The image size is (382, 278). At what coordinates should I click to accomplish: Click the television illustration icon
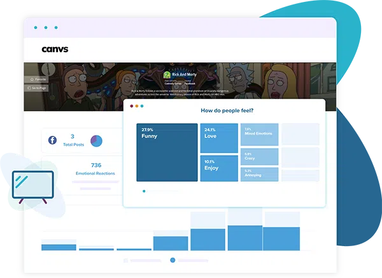pyautogui.click(x=33, y=187)
